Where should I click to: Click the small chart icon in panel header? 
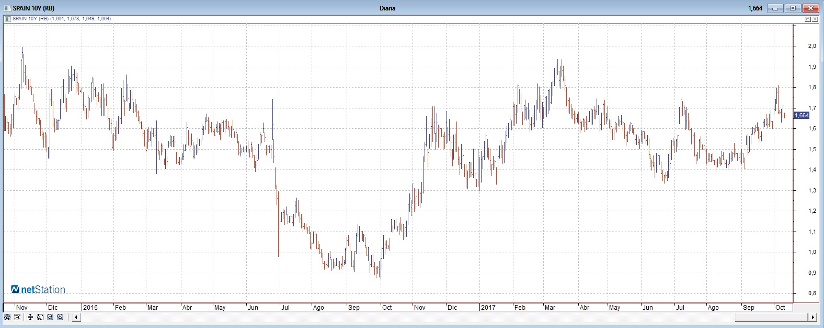pos(7,19)
